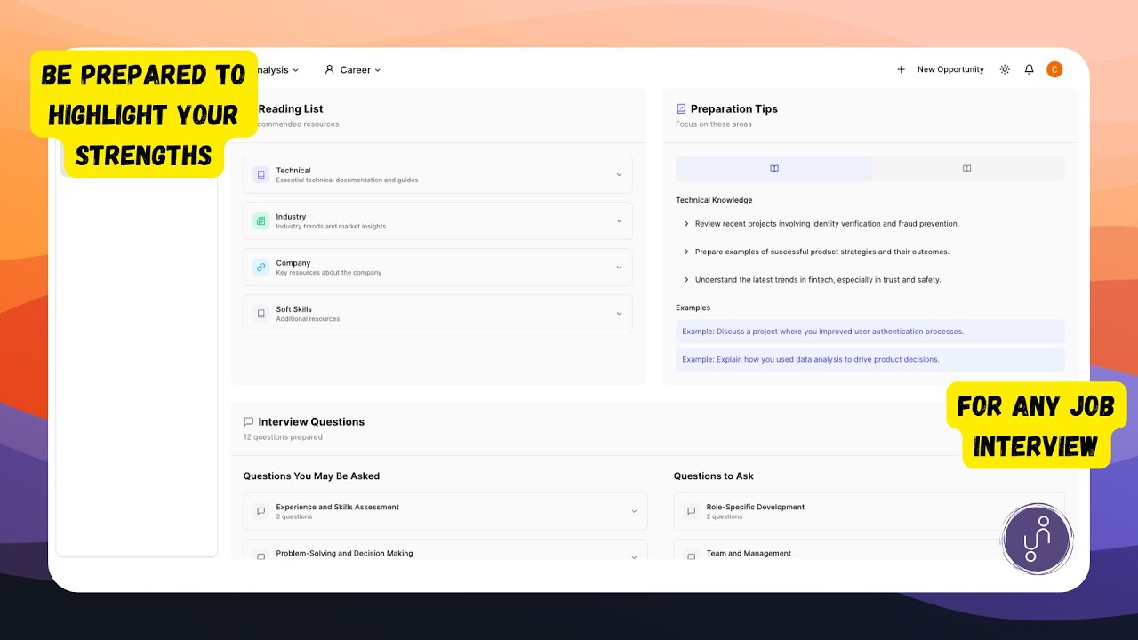
Task: Click the person icon next to Career
Action: [329, 69]
